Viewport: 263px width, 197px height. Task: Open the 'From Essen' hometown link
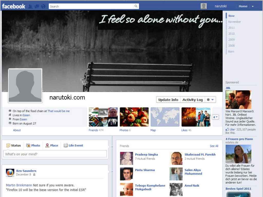pos(23,120)
